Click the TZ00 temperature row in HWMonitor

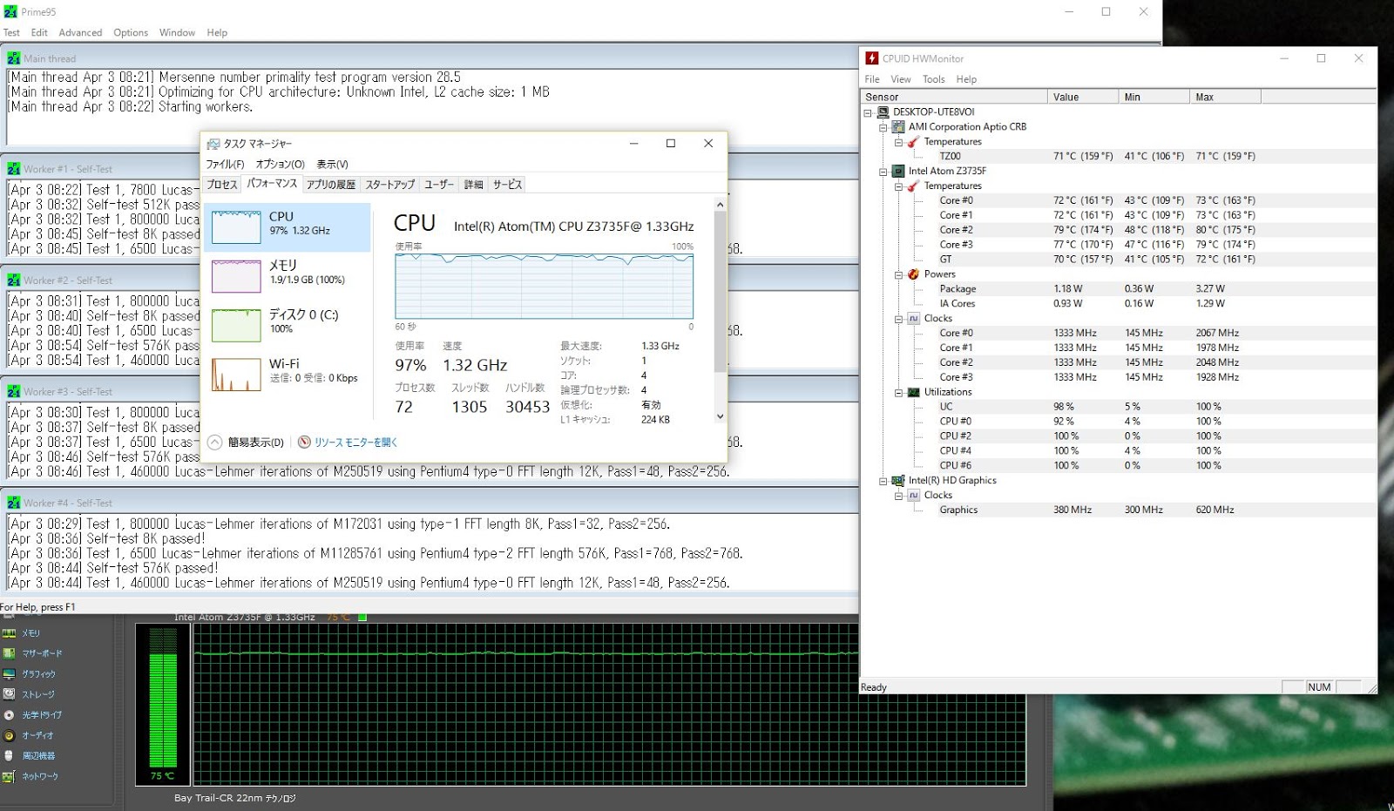tap(1119, 157)
